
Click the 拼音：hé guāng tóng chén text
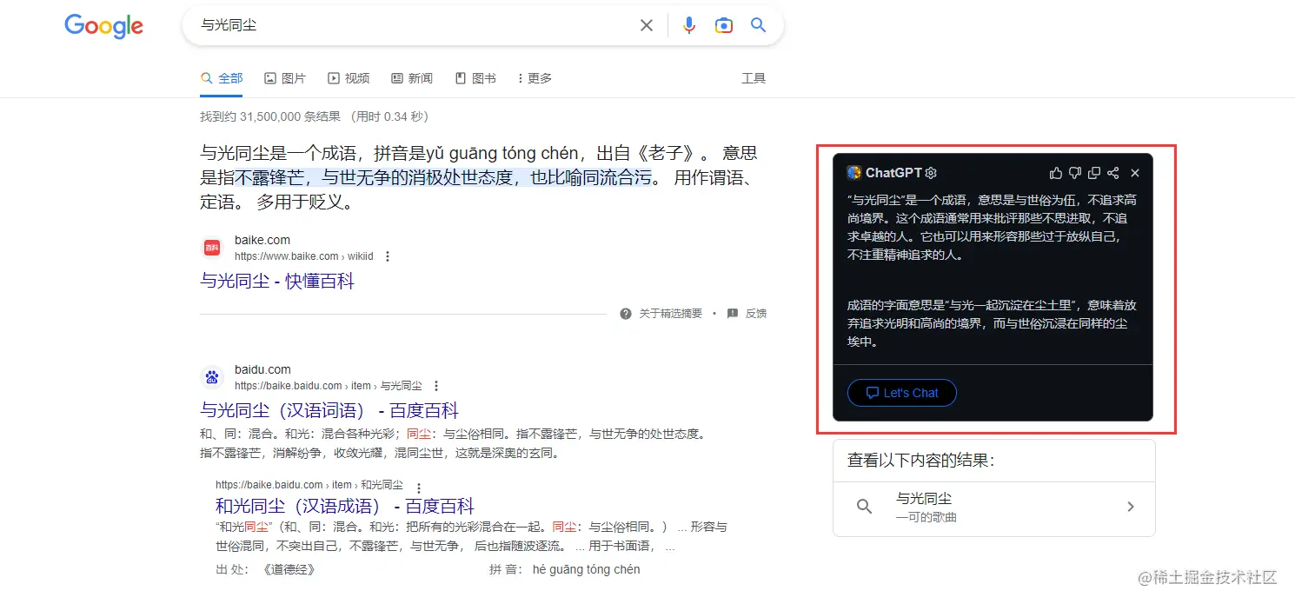tap(565, 570)
